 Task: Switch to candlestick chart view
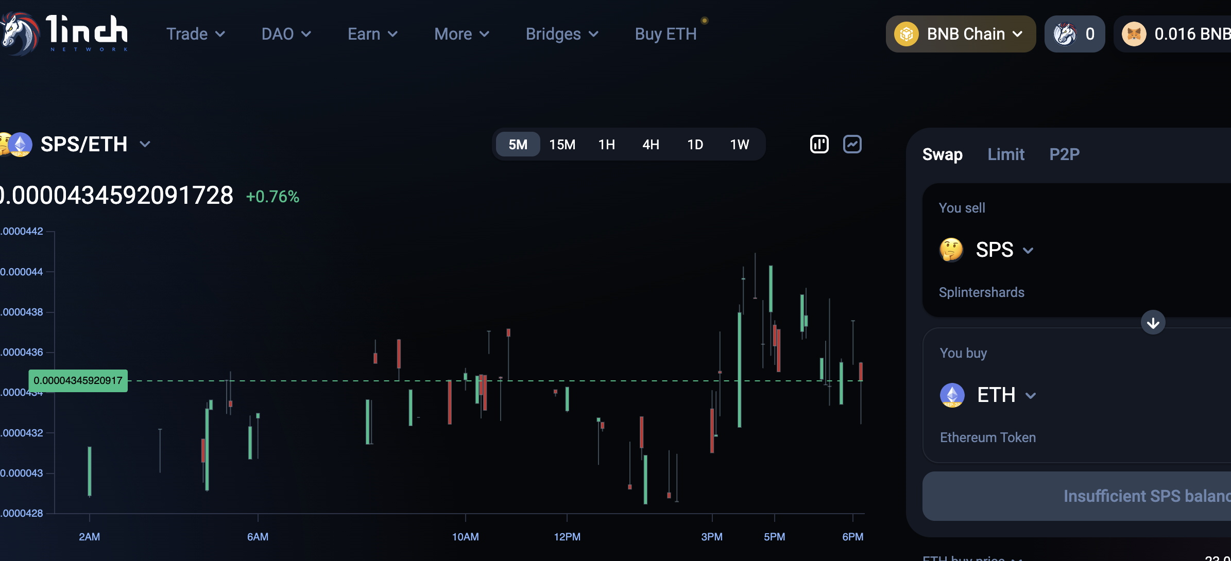[x=819, y=144]
